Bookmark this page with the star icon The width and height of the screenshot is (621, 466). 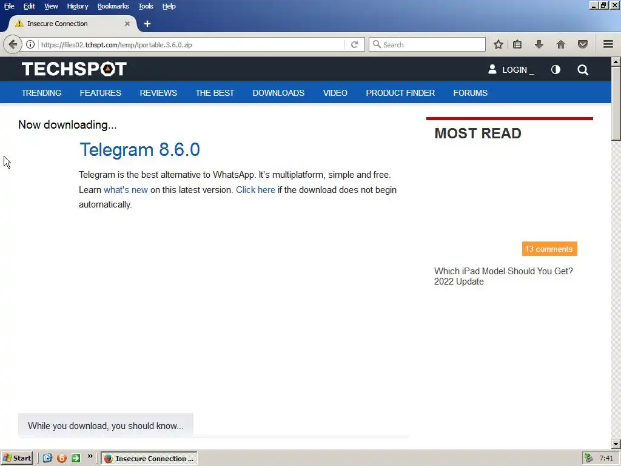tap(498, 44)
